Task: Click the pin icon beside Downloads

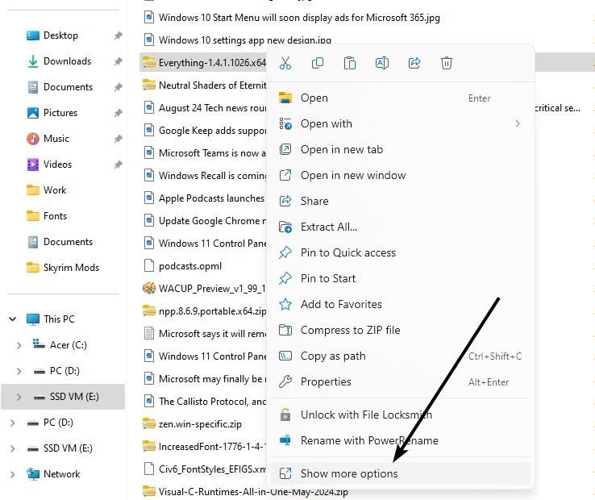Action: click(x=118, y=61)
